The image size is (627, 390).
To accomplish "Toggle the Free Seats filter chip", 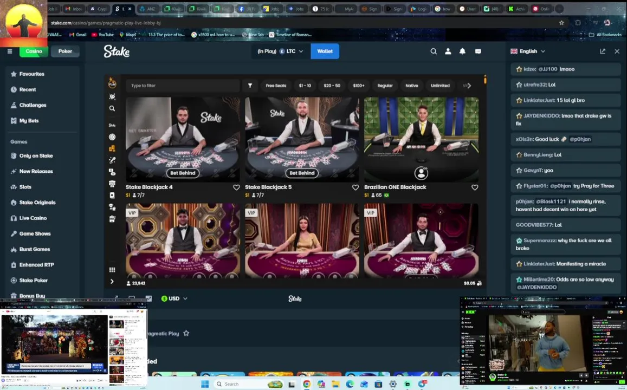I will pyautogui.click(x=276, y=86).
